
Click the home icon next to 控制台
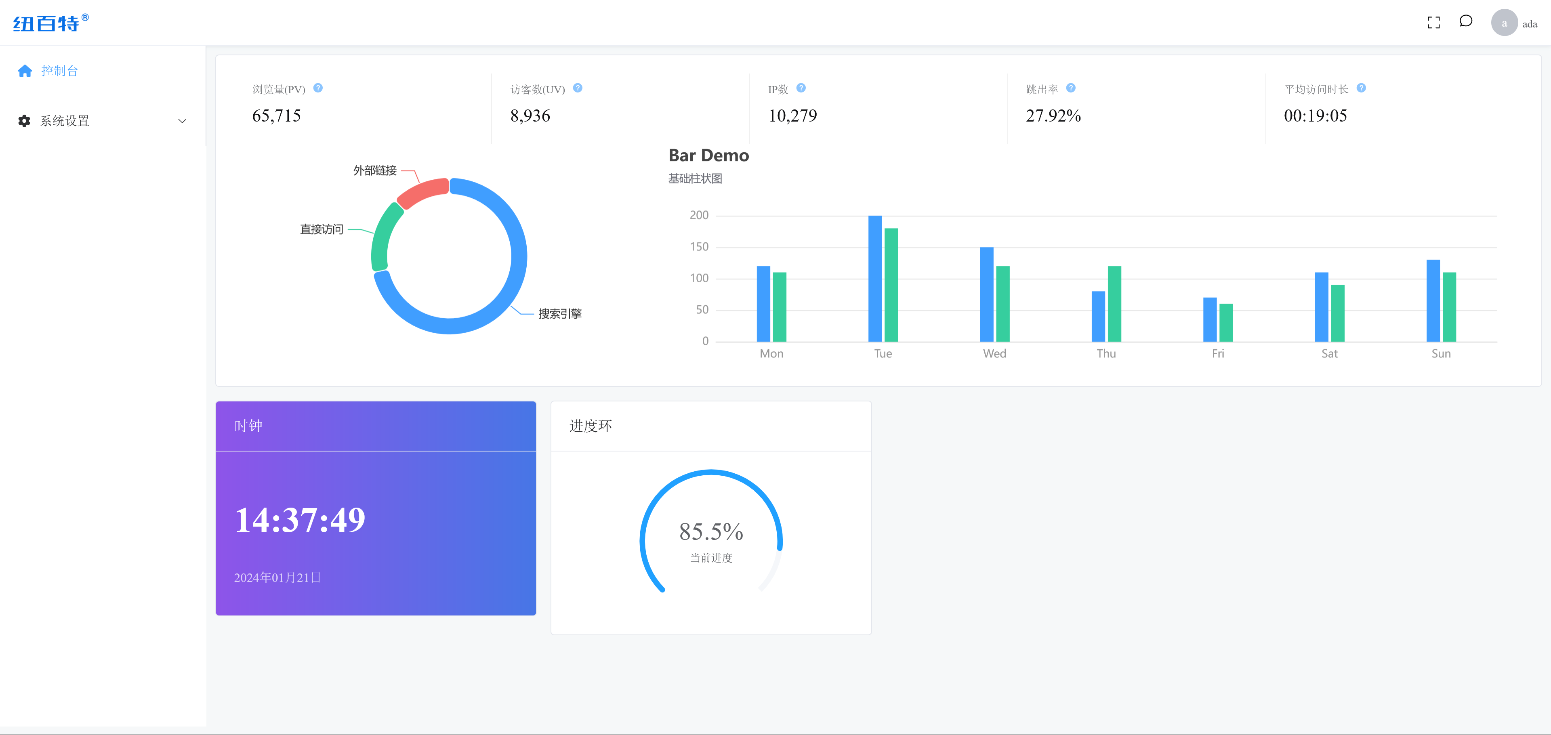[25, 70]
